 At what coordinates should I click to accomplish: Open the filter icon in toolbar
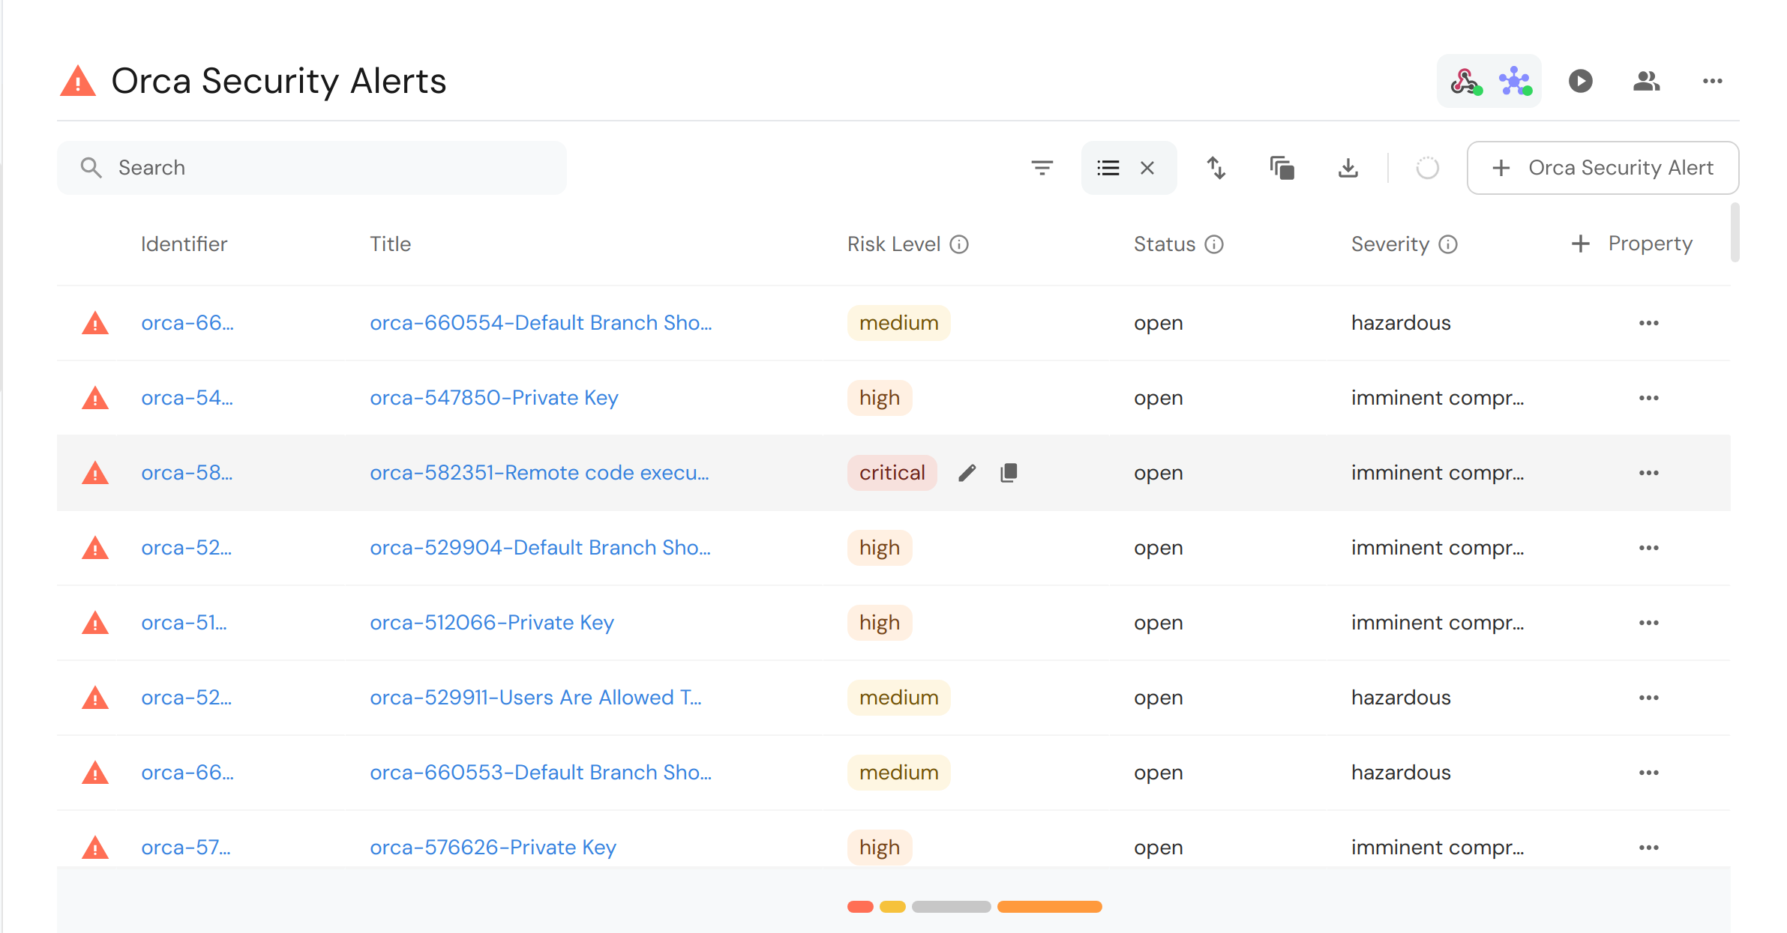1042,168
